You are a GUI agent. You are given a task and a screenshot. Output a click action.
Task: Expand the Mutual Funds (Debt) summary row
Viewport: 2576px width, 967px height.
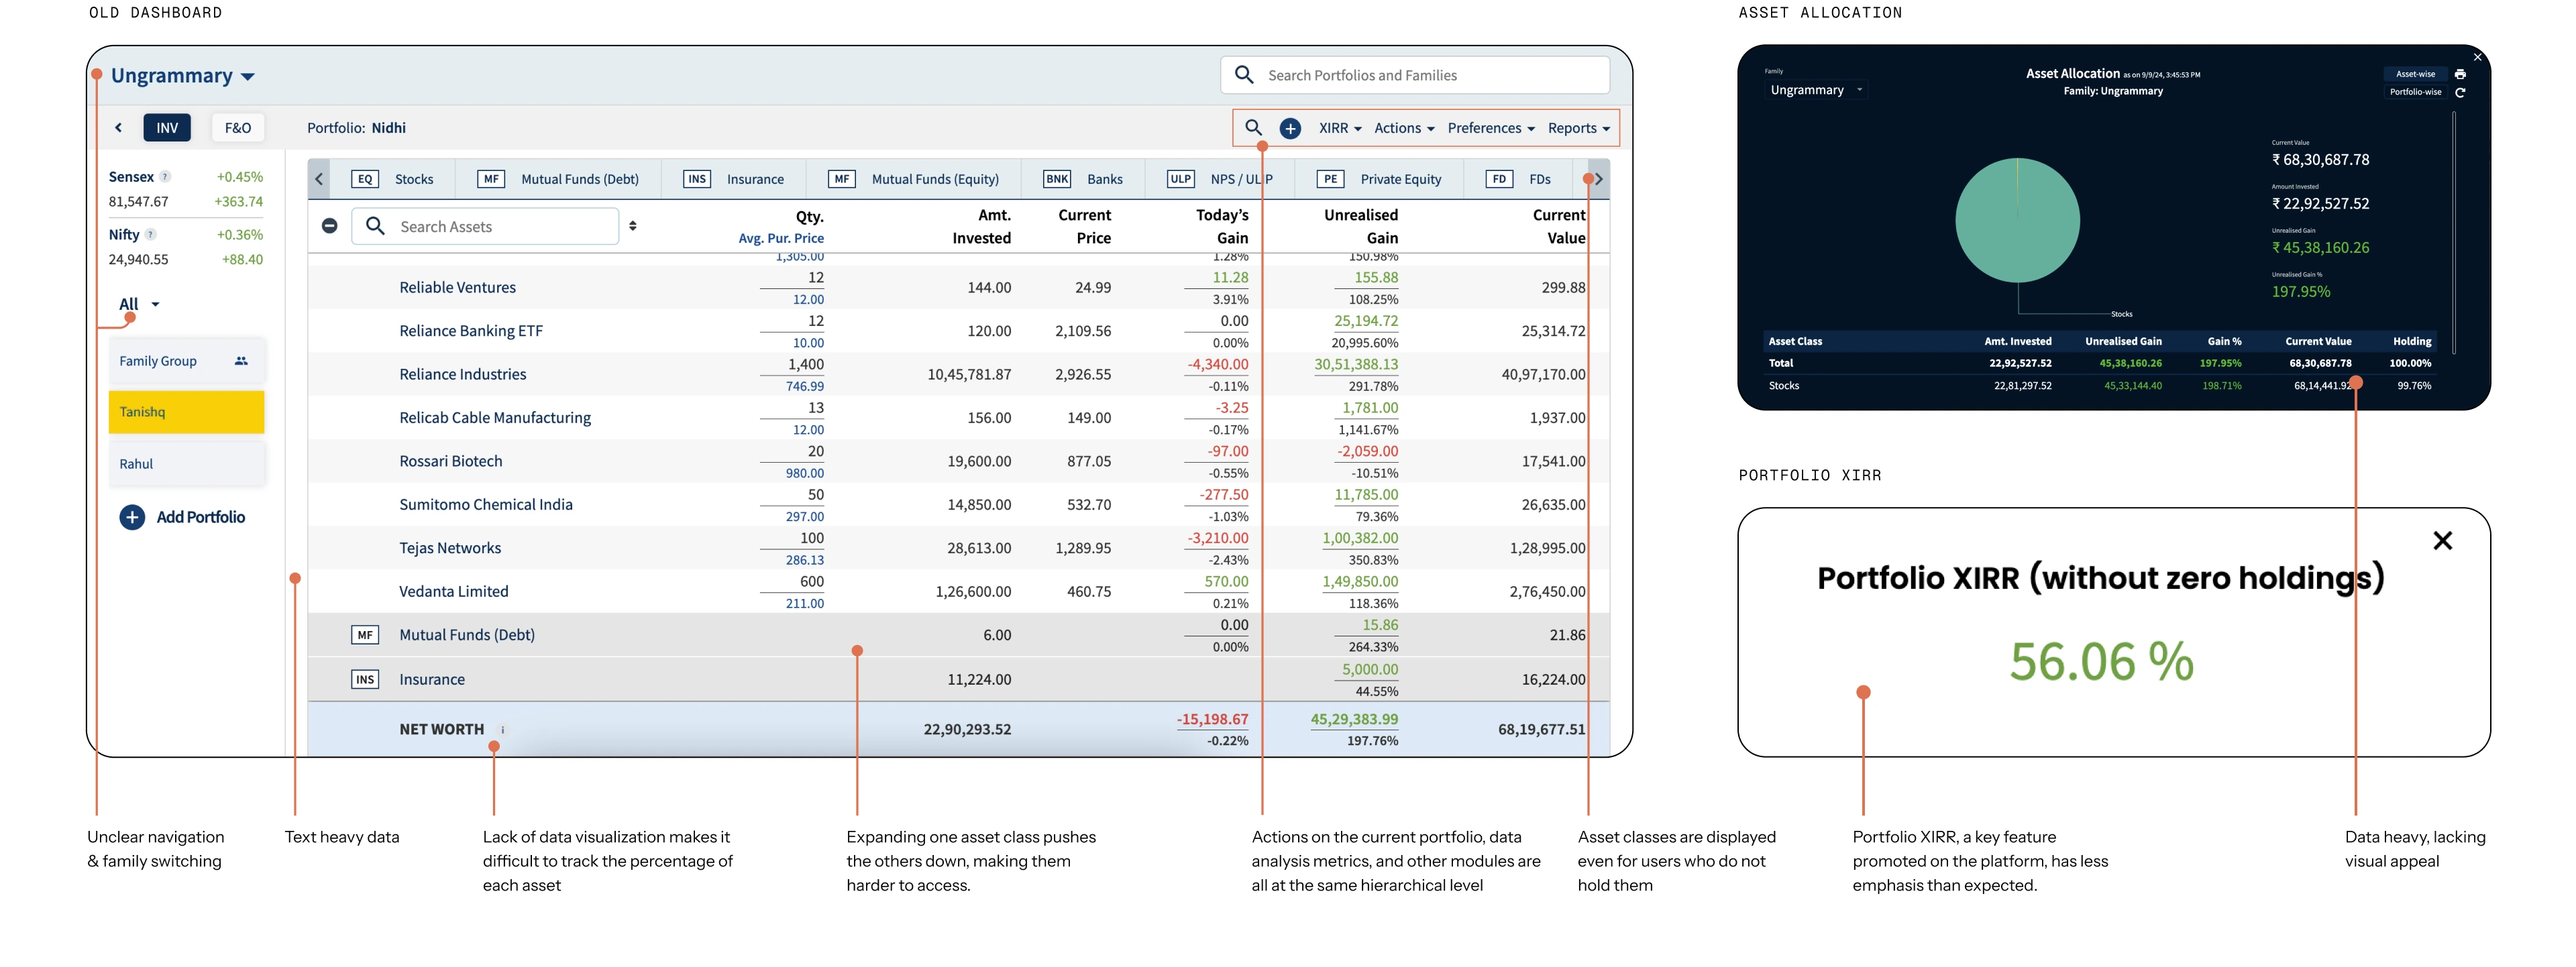coord(958,635)
